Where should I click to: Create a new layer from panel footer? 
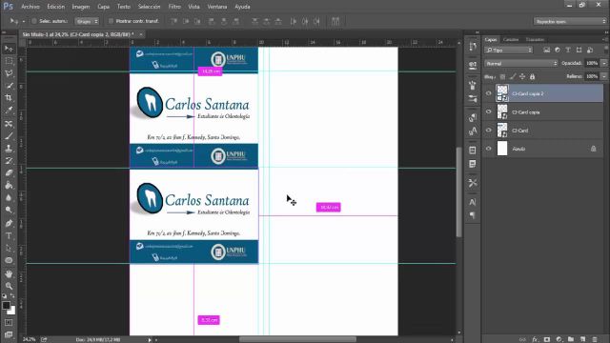coord(582,339)
